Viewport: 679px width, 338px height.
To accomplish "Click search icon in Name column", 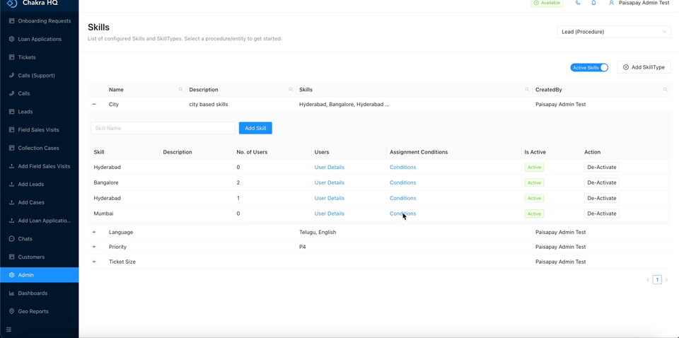I will [x=181, y=90].
